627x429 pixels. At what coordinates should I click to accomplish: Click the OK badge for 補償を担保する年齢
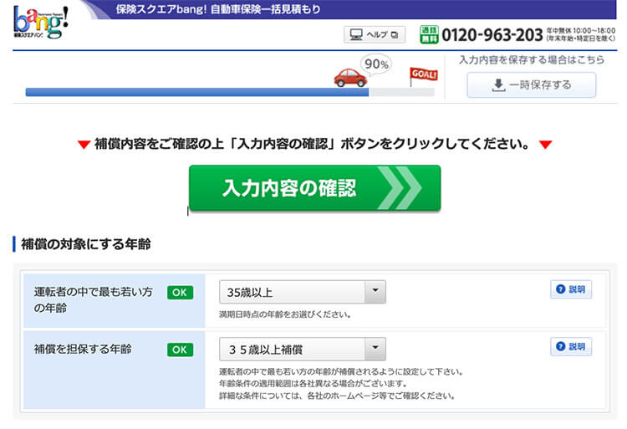180,350
